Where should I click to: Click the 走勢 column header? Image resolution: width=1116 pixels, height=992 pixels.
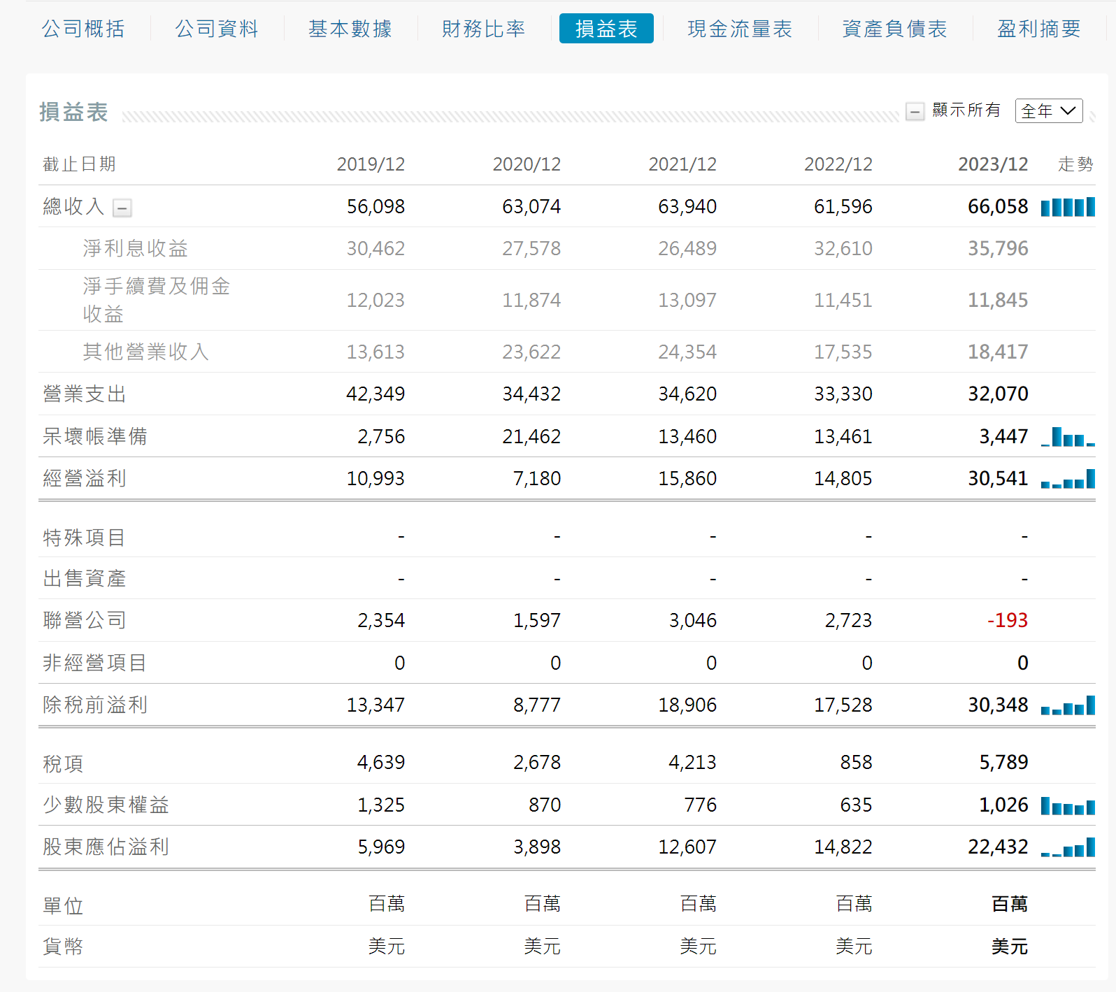[1075, 164]
